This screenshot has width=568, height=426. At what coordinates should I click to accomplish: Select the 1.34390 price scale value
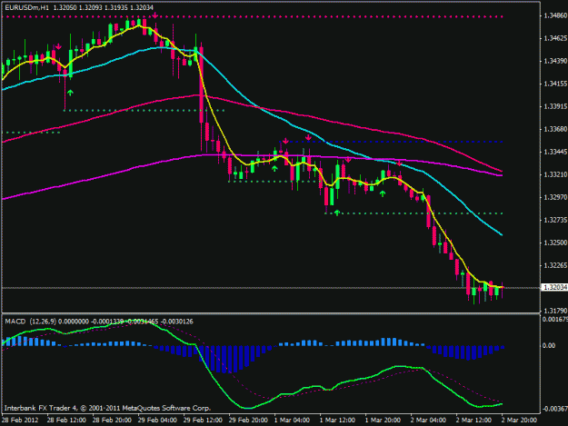point(555,61)
